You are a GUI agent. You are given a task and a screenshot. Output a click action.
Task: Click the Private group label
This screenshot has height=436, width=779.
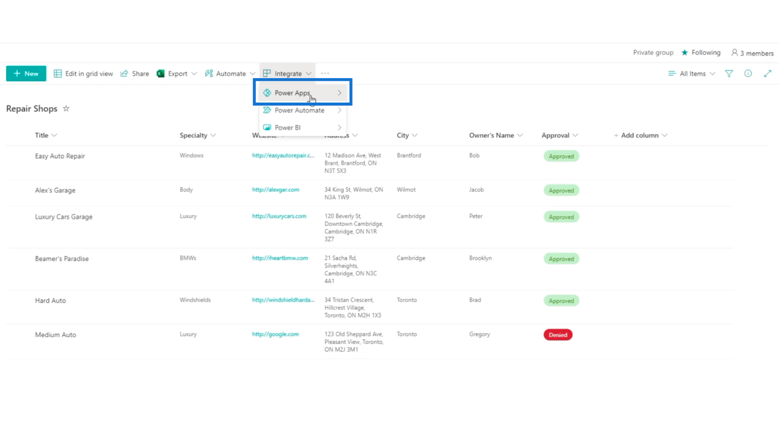pyautogui.click(x=653, y=52)
